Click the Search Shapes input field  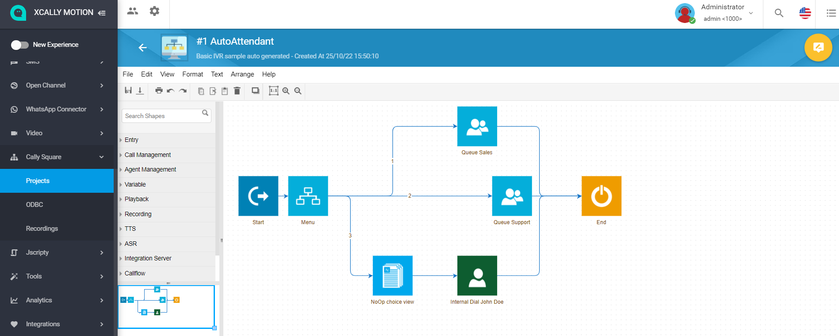click(162, 116)
